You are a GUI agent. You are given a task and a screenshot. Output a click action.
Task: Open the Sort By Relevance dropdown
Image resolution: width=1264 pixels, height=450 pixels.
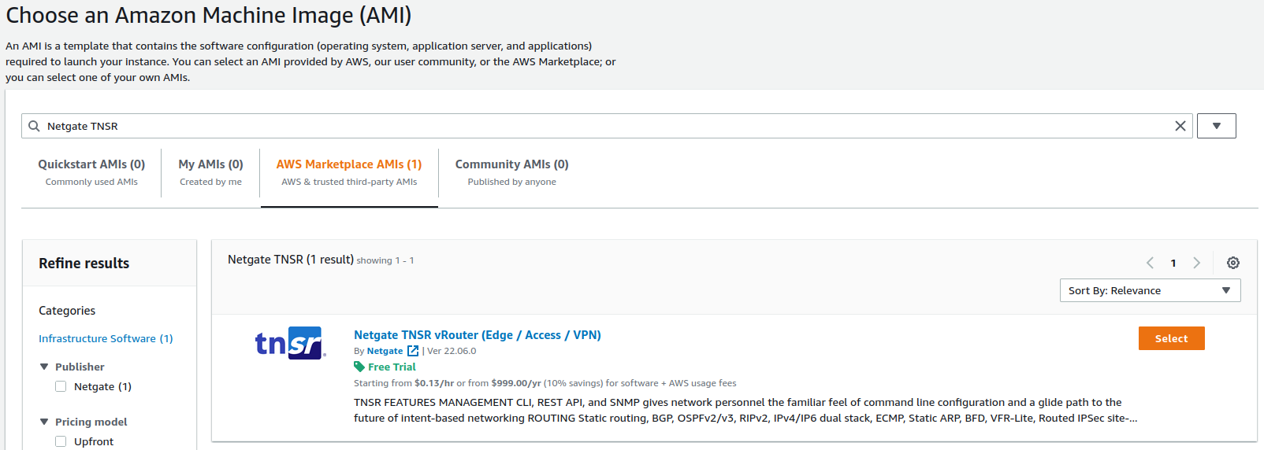pos(1149,290)
